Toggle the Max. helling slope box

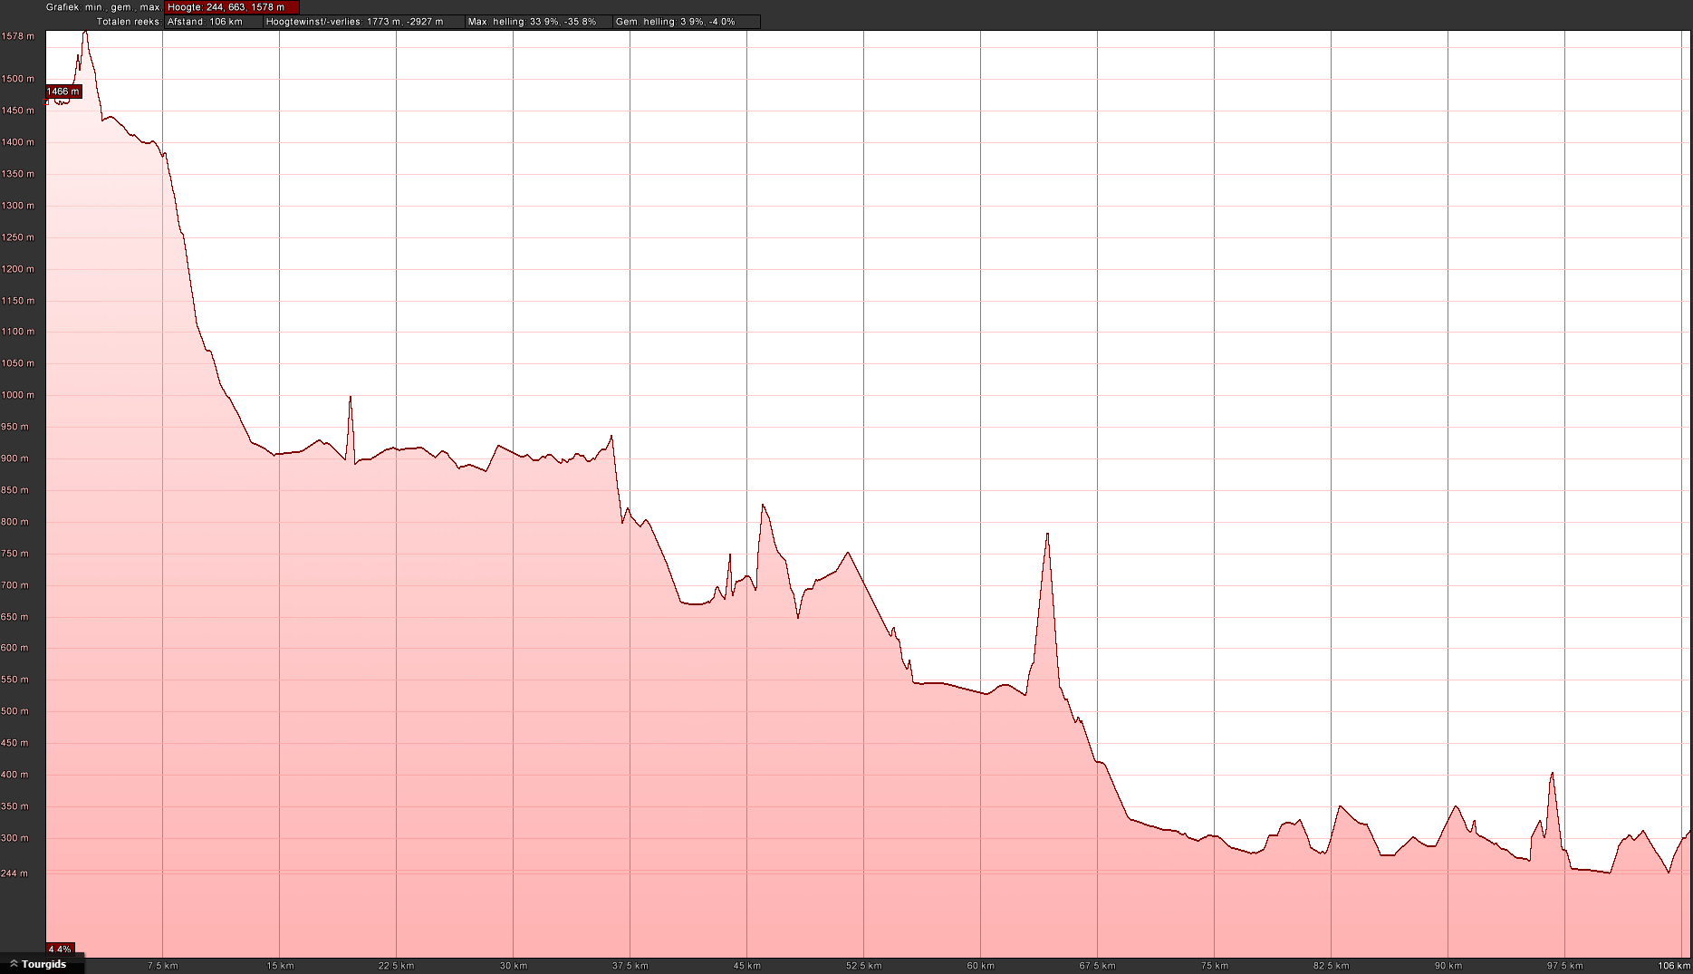pos(537,22)
